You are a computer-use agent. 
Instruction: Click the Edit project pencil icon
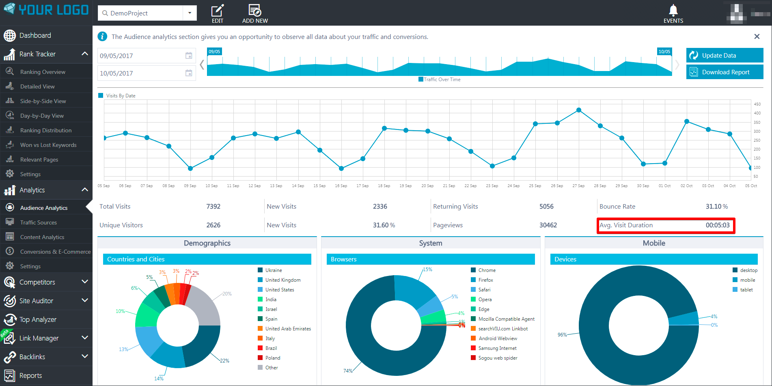pos(217,10)
